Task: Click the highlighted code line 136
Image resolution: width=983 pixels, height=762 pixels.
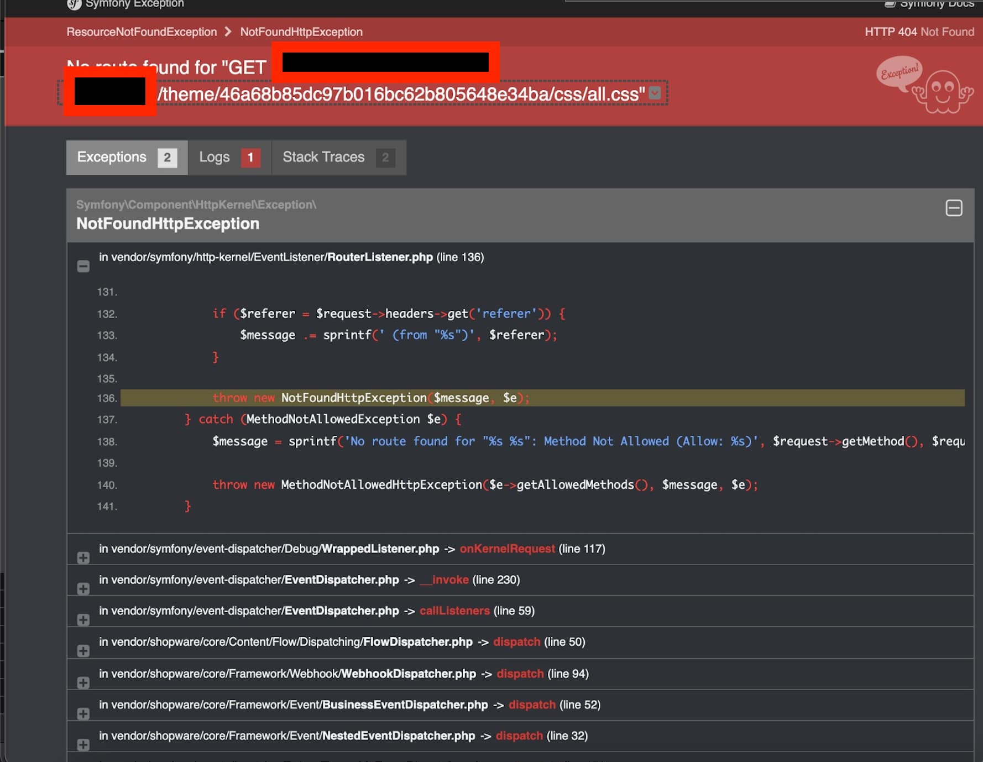Action: [x=542, y=398]
